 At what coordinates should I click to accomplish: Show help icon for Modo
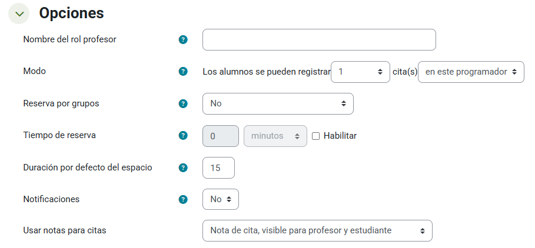click(x=183, y=72)
